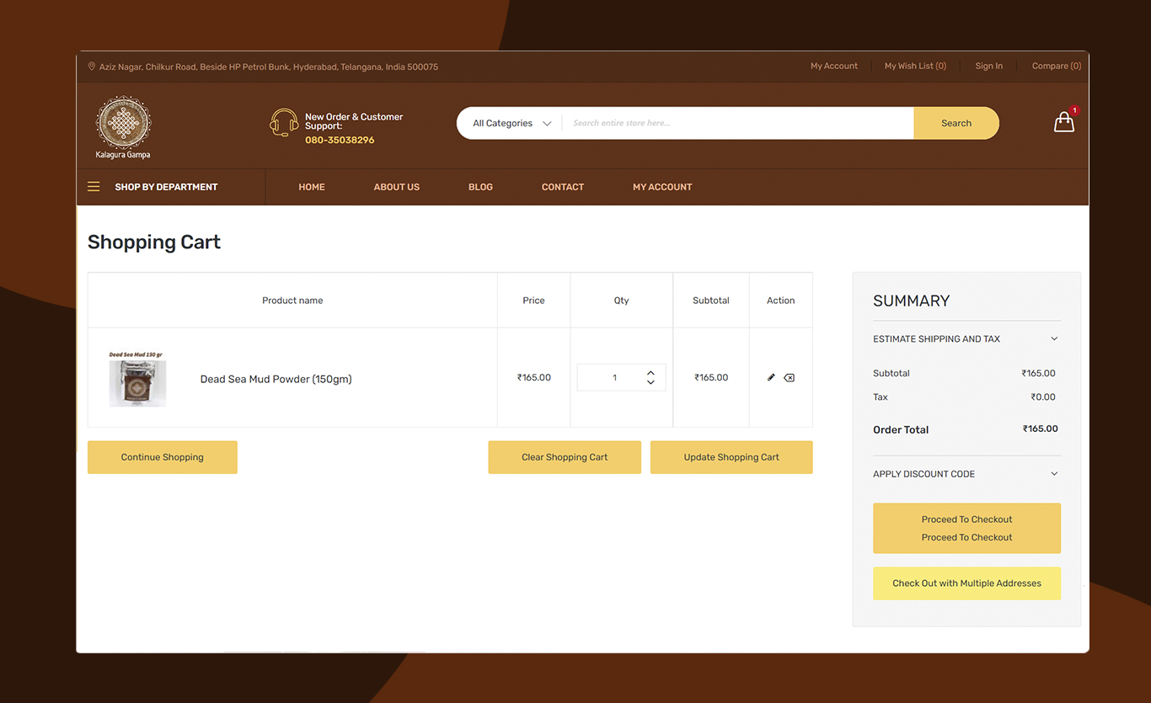Click the headset customer support icon

[x=284, y=123]
